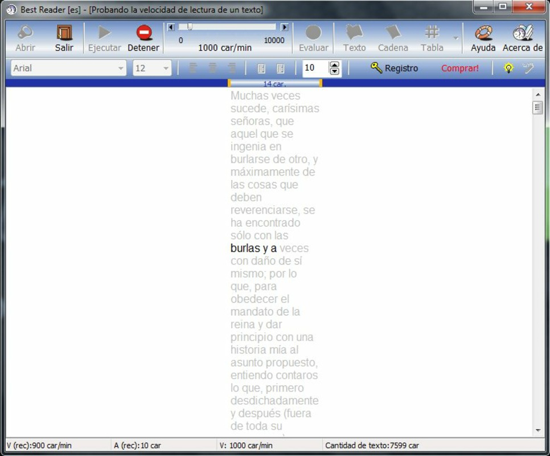Click the icon after the light bulb
Image resolution: width=550 pixels, height=456 pixels.
coord(528,68)
